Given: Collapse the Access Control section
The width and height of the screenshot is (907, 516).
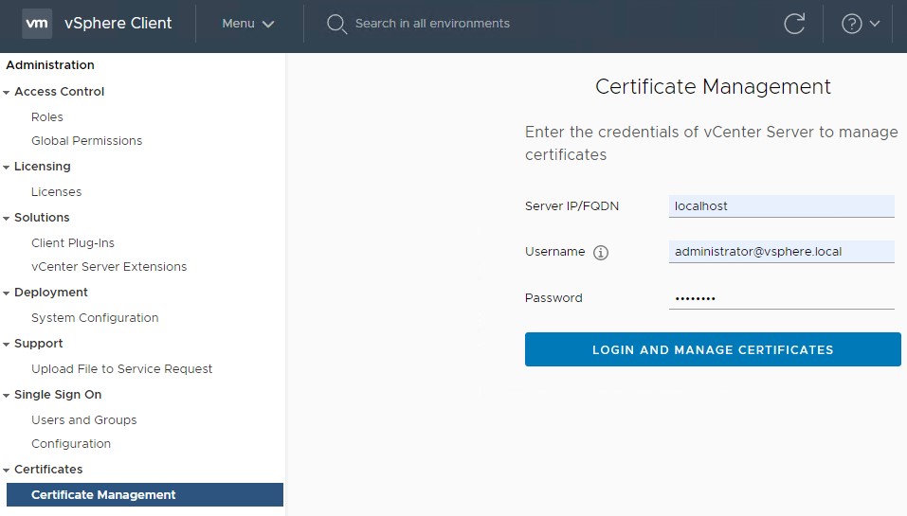Looking at the screenshot, I should [x=7, y=92].
